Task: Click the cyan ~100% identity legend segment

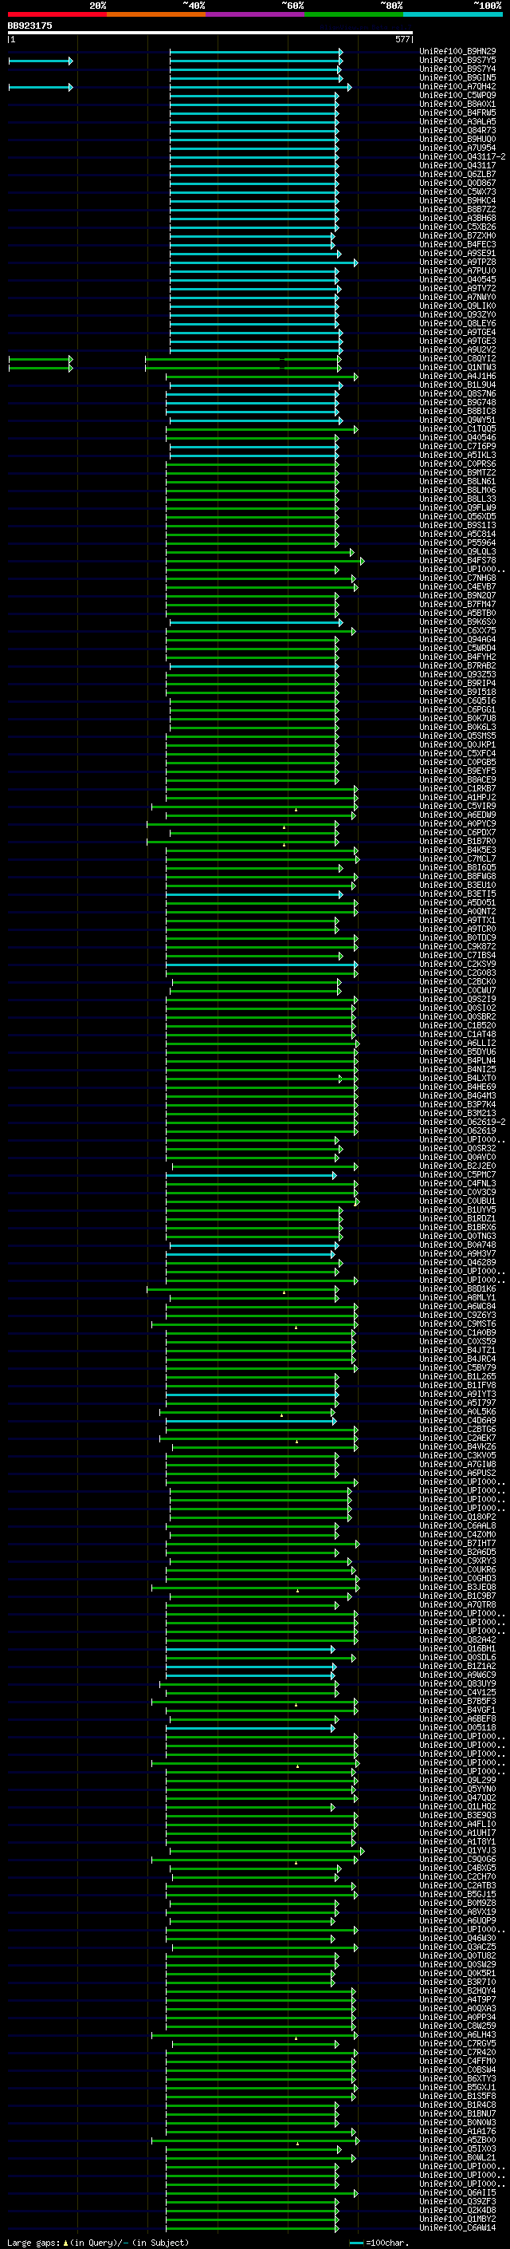Action: 453,14
